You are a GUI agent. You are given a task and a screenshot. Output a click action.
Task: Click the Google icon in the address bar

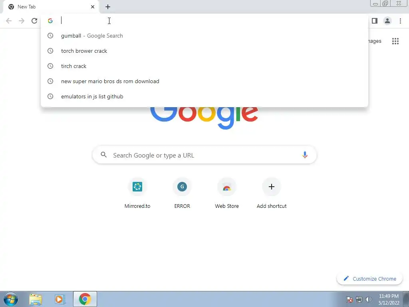coord(50,21)
